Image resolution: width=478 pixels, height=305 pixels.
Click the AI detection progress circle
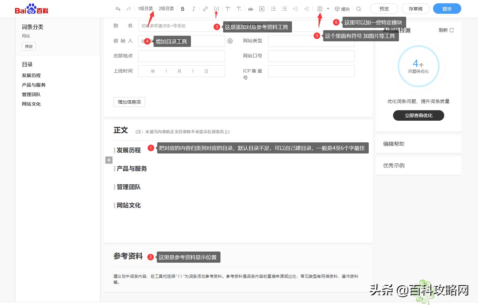coord(418,66)
